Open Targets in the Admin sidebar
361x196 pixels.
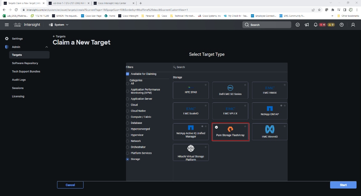pyautogui.click(x=29, y=55)
